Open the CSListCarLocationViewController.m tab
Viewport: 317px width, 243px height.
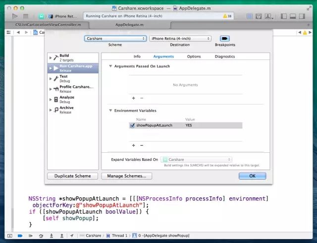(x=48, y=25)
